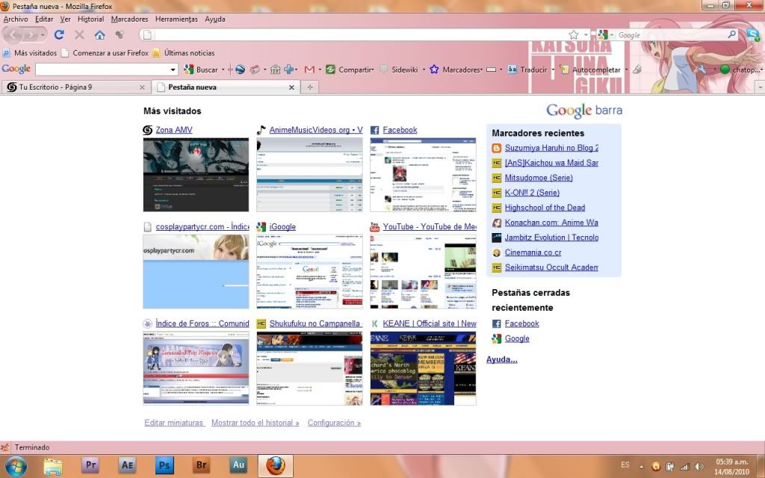Click the Editar miniaturas link

pyautogui.click(x=174, y=423)
